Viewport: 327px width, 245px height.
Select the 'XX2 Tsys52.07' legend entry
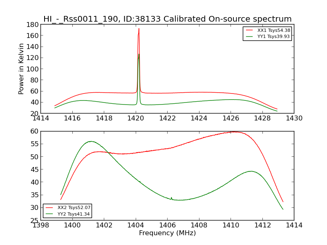67,207
